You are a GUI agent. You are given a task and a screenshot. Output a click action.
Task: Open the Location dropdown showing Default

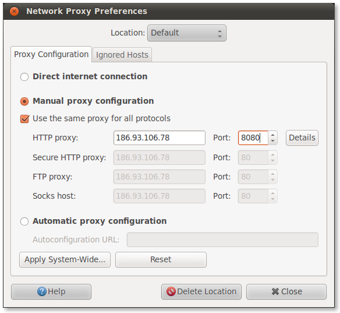(x=187, y=33)
